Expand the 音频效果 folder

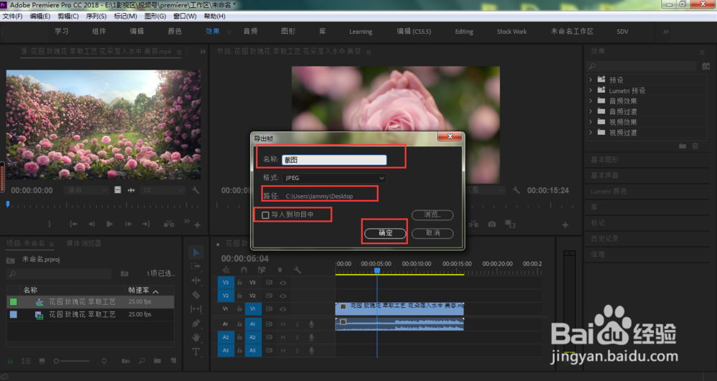[x=590, y=100]
